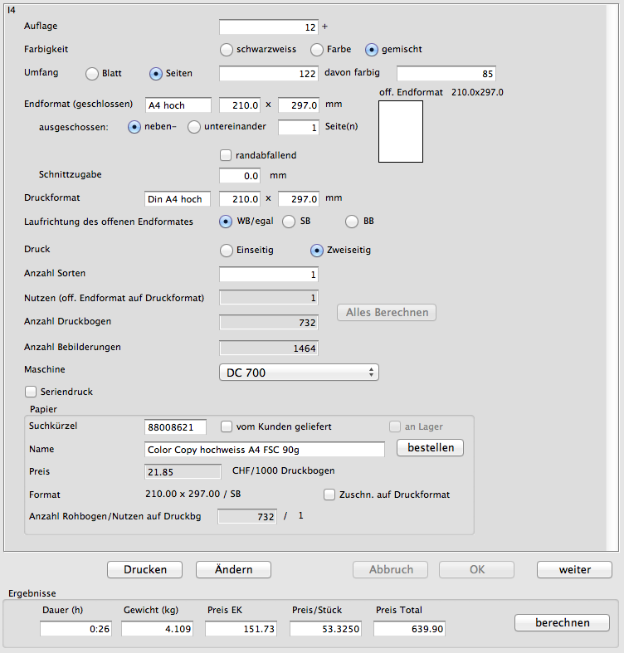Image resolution: width=624 pixels, height=653 pixels.
Task: Enable Zuschn. auf Druckformat checkbox
Action: tap(329, 495)
